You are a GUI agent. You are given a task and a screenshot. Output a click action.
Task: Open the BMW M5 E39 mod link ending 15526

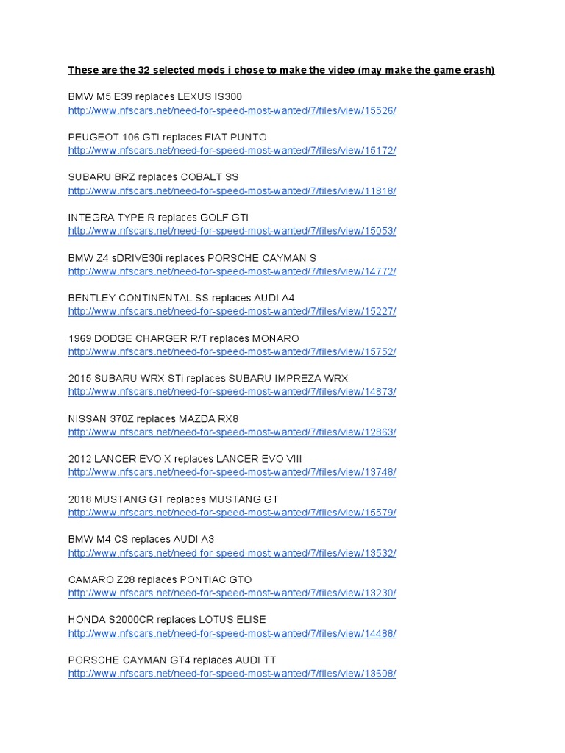(232, 110)
